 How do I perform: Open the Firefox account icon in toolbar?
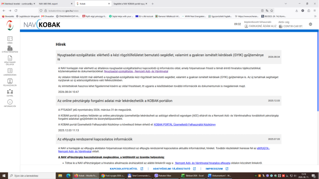click(303, 11)
